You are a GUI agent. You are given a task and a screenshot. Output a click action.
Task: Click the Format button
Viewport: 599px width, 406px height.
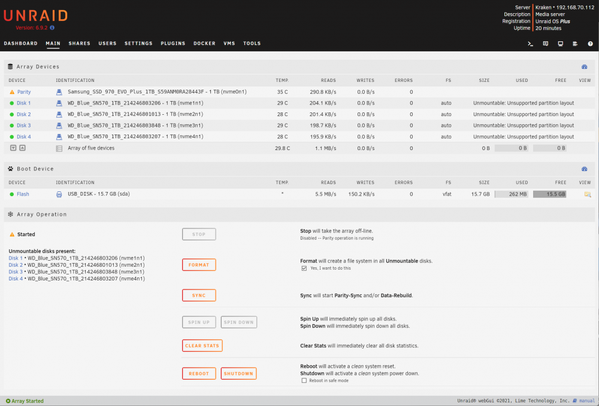tap(199, 265)
